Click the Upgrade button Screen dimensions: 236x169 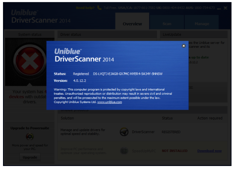point(30,157)
